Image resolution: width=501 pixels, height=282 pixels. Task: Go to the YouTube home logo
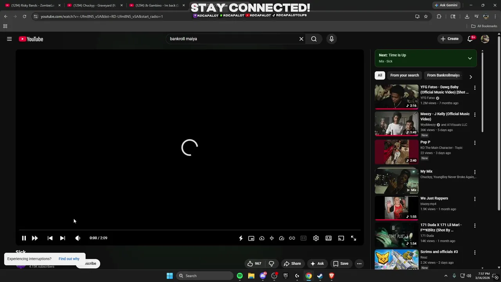click(x=31, y=39)
